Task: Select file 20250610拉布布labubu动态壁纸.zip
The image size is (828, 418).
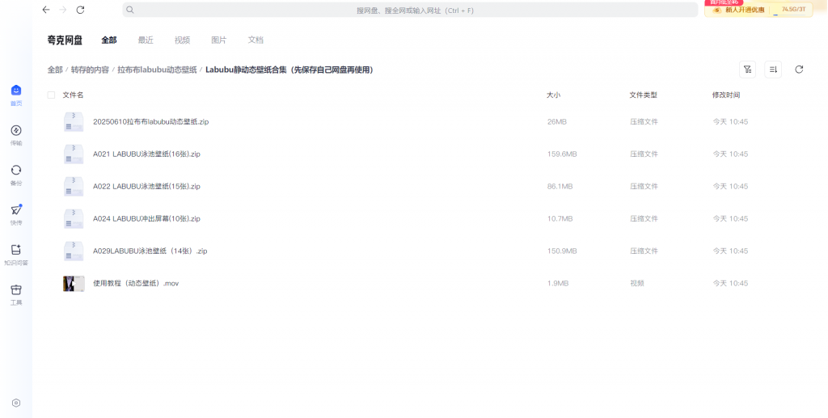Action: point(151,122)
